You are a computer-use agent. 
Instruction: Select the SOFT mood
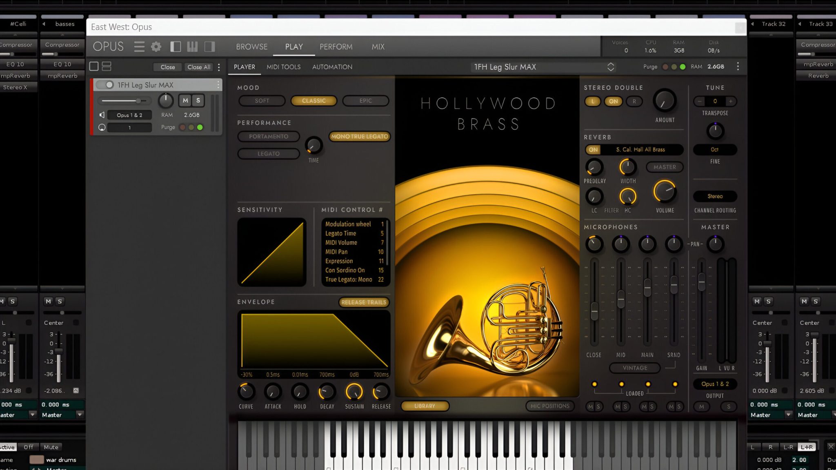262,101
